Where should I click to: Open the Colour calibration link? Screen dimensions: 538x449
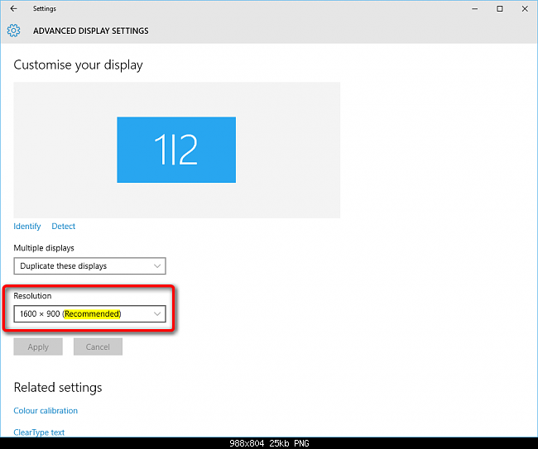tap(46, 411)
